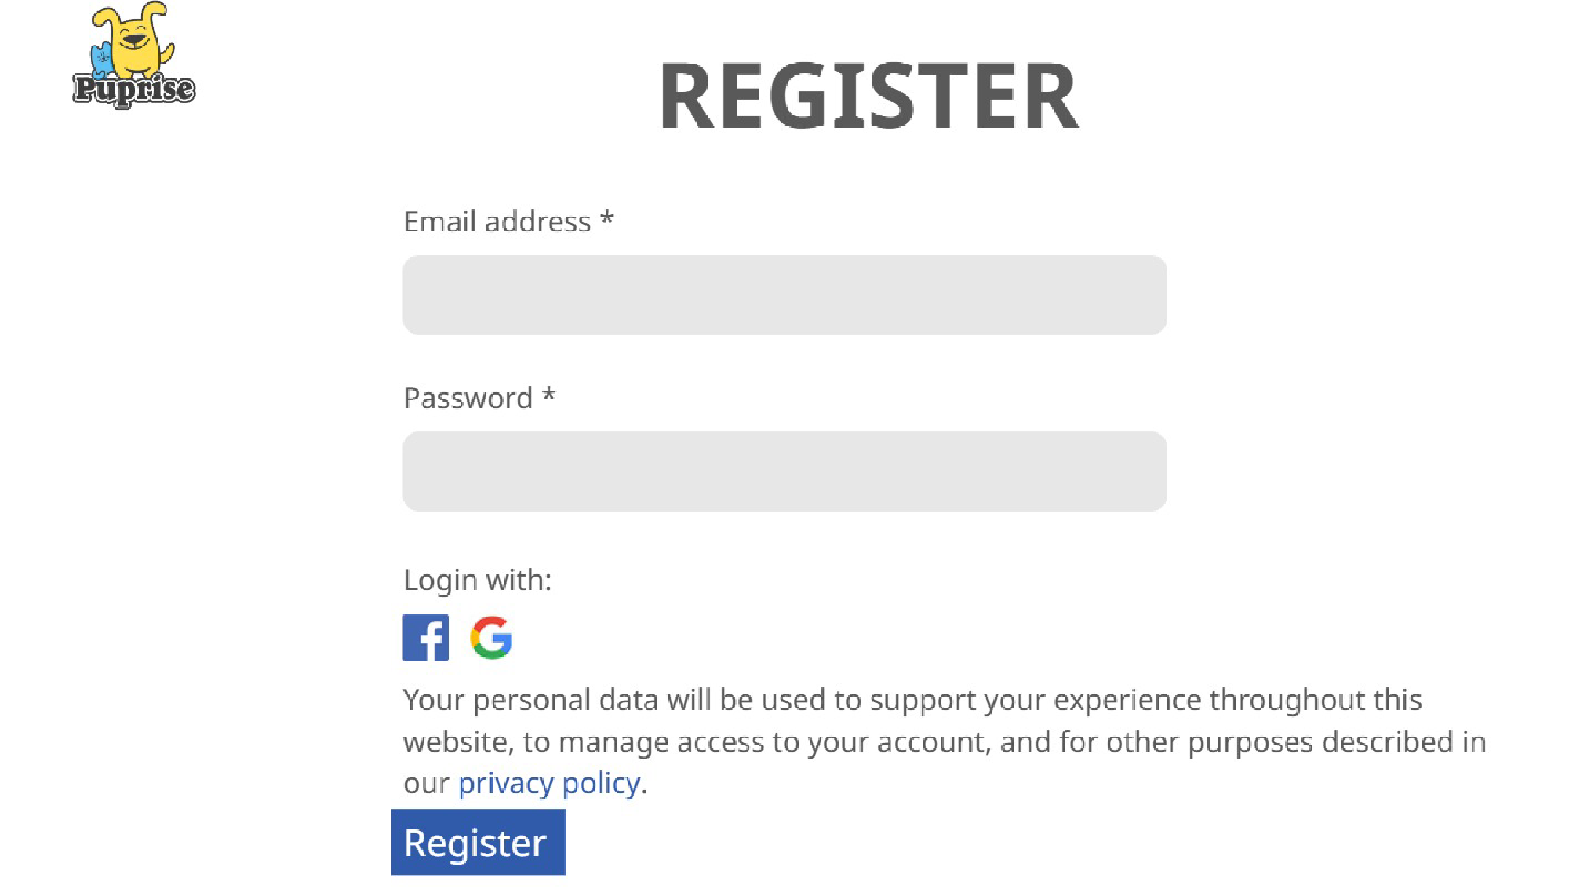
Task: Open the privacy policy link
Action: (549, 783)
